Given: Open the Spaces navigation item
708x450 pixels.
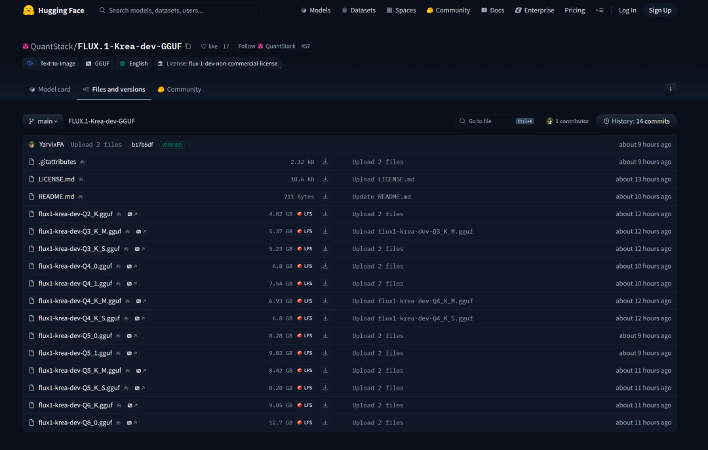Looking at the screenshot, I should coord(401,10).
